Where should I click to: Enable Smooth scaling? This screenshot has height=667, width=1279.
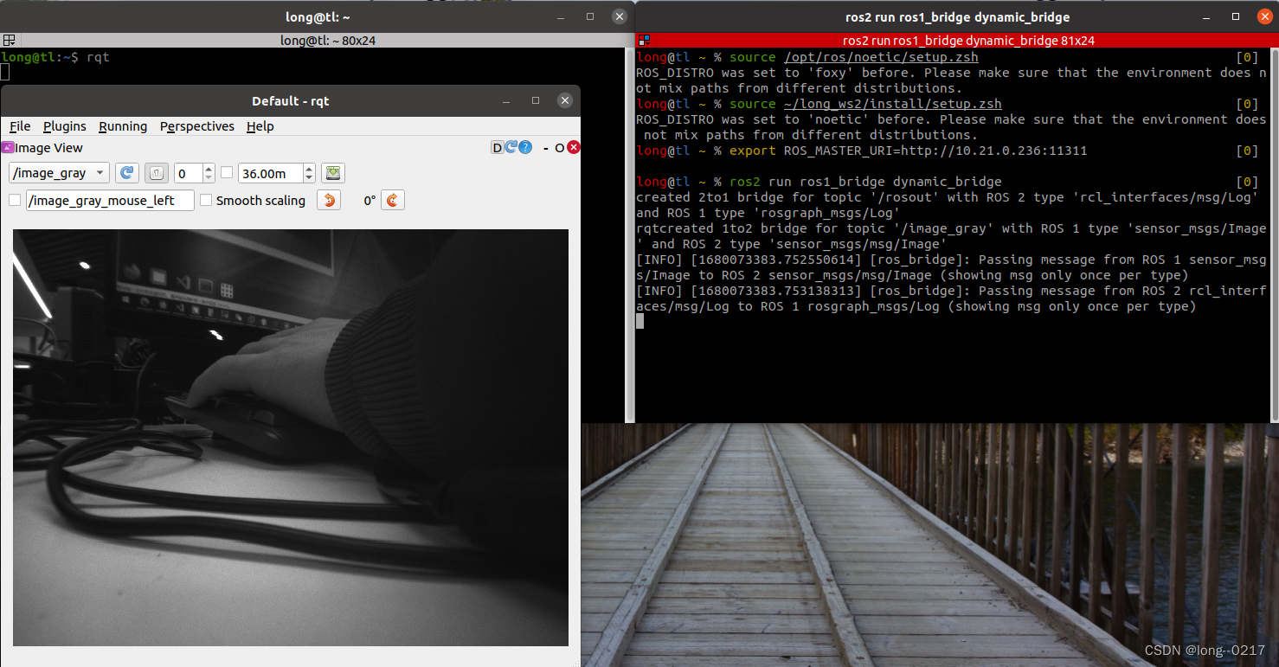(x=206, y=200)
